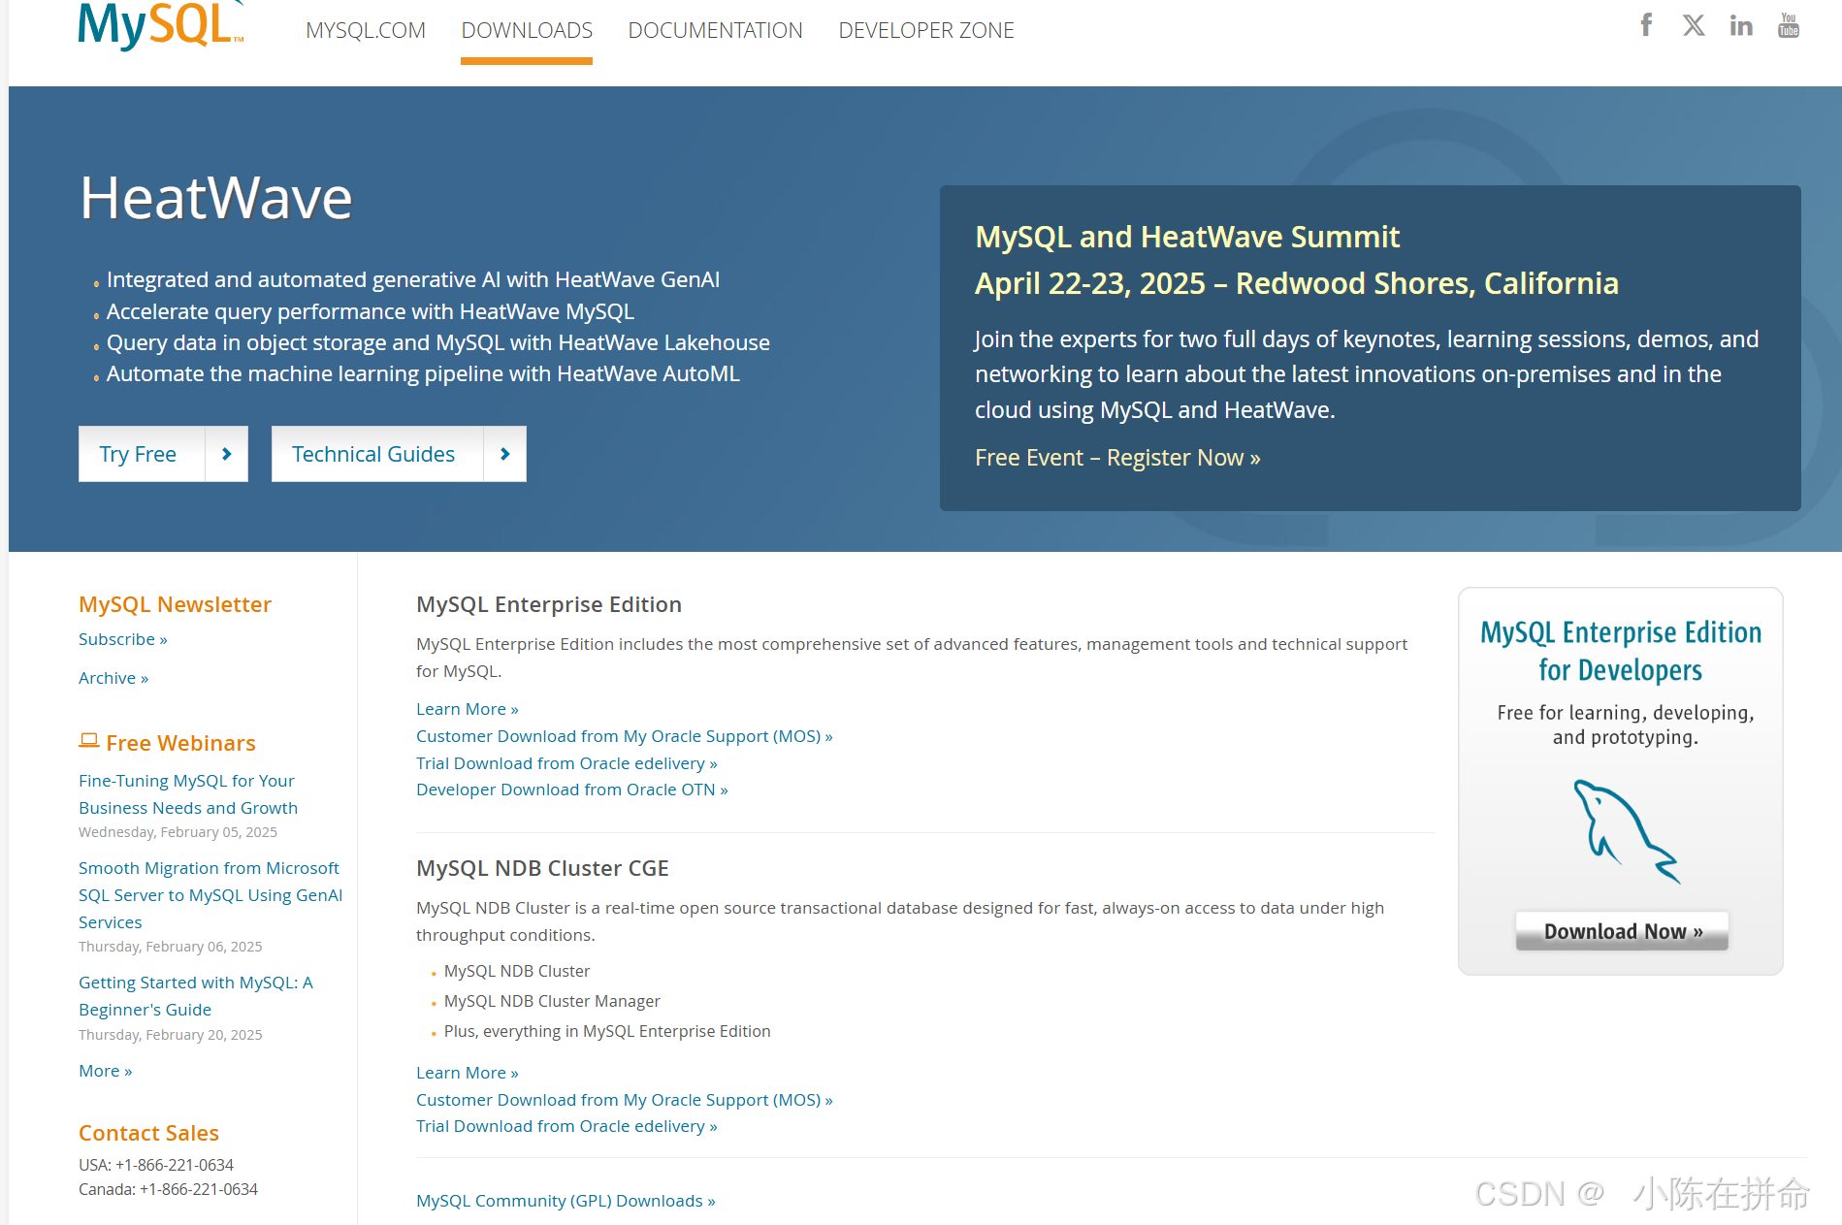The width and height of the screenshot is (1842, 1225).
Task: Click the HeatWave banner title
Action: (215, 198)
